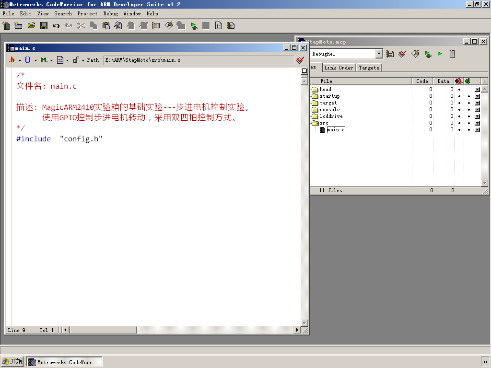Screen dimensions: 491x368
Task: Click the Make icon in main toolbar
Action: click(x=168, y=26)
